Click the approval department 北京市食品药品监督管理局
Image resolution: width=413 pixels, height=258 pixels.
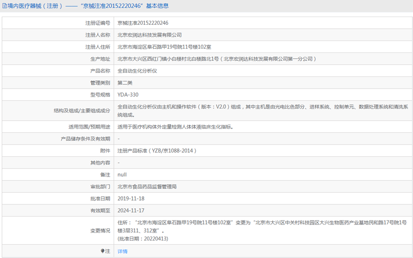click(147, 186)
